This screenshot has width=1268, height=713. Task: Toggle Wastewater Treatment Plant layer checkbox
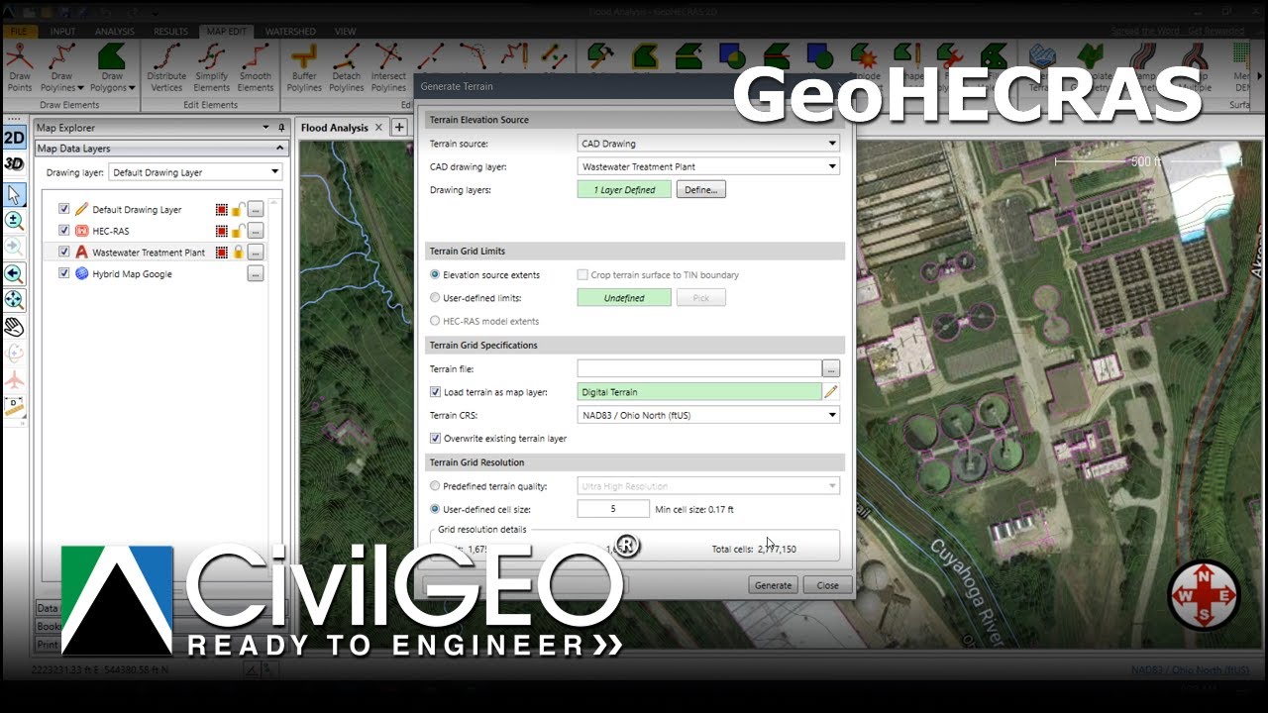(x=64, y=253)
